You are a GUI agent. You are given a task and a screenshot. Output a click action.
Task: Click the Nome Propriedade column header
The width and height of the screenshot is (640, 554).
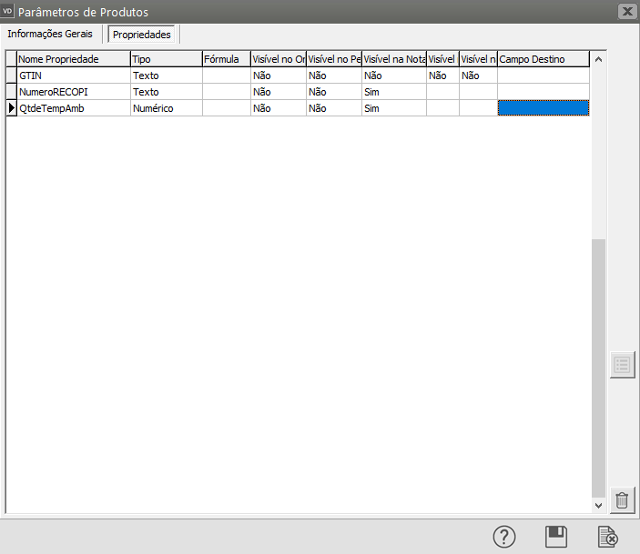coord(73,59)
